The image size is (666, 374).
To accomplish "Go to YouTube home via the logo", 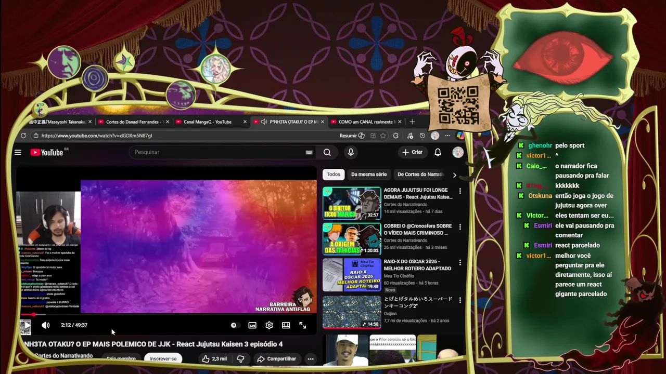I will (47, 152).
